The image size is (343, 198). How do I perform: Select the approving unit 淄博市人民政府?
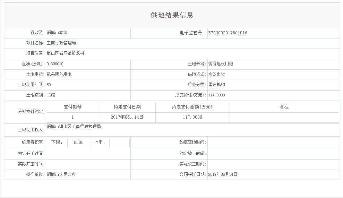pos(61,174)
